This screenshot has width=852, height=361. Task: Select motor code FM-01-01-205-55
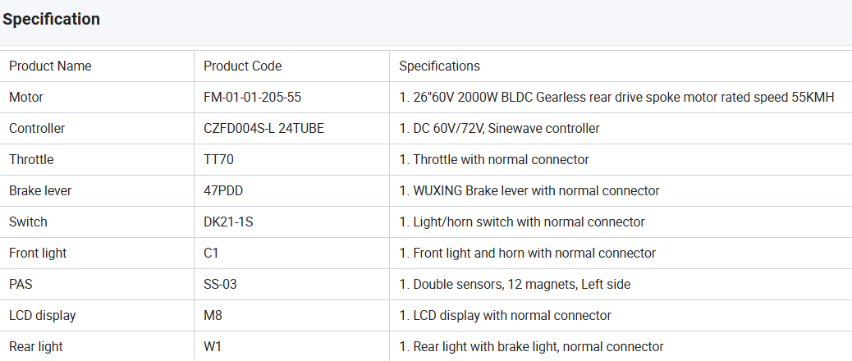(252, 98)
